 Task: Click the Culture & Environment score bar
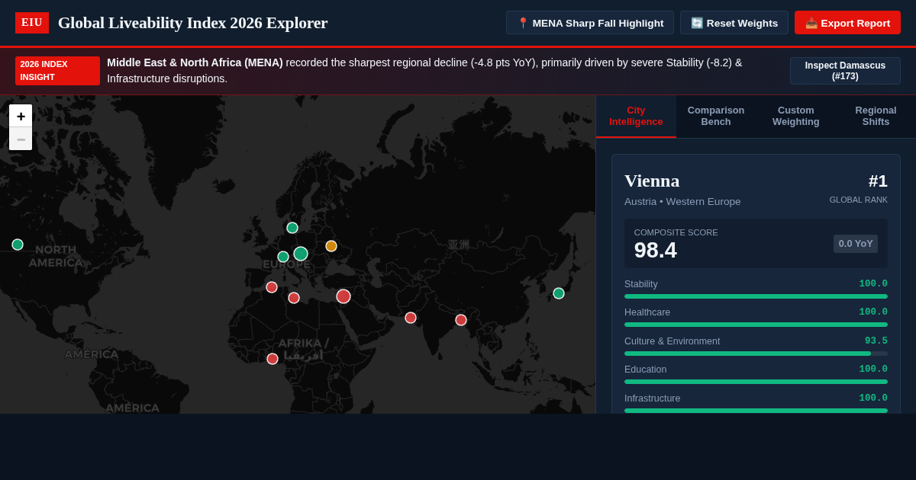pos(756,354)
